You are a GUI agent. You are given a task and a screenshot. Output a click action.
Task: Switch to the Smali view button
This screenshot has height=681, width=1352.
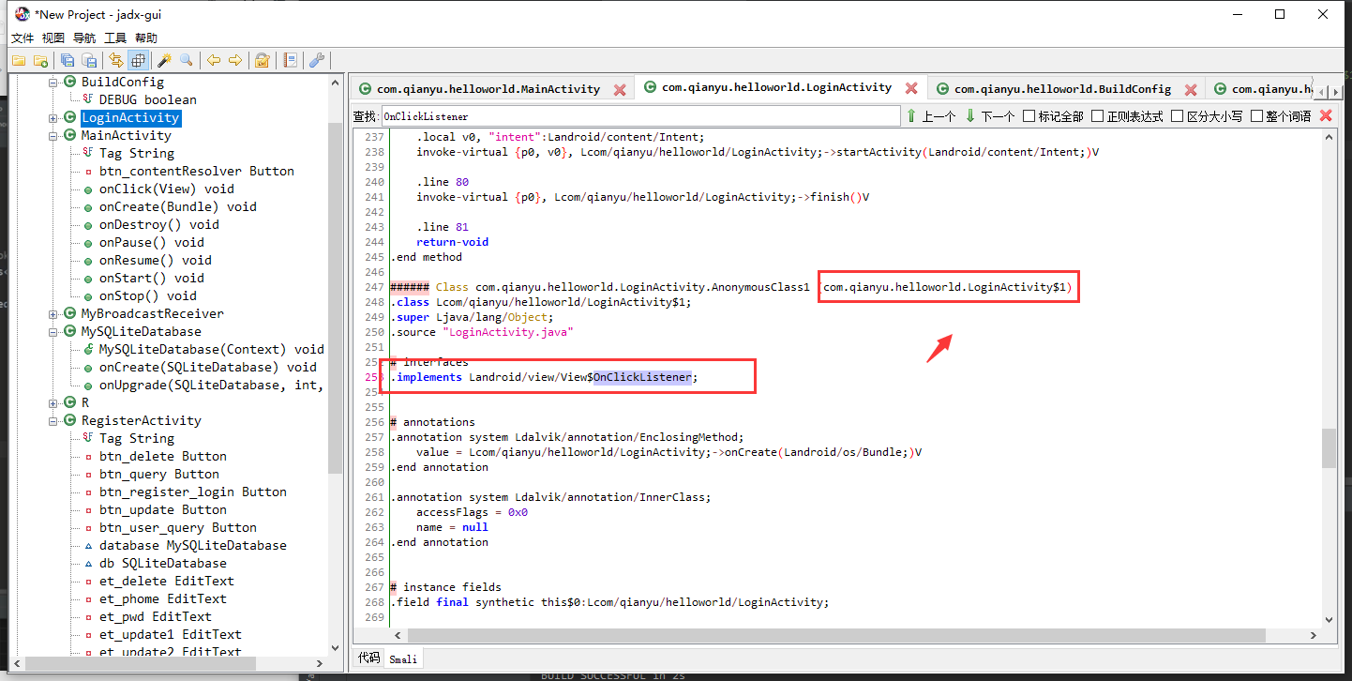point(403,658)
